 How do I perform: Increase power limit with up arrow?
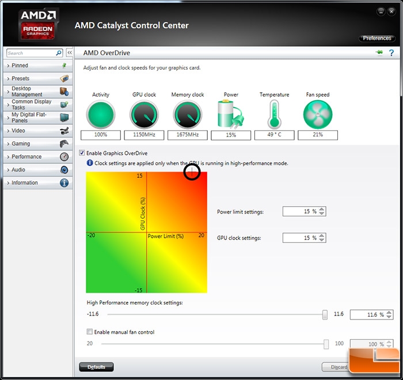point(321,209)
